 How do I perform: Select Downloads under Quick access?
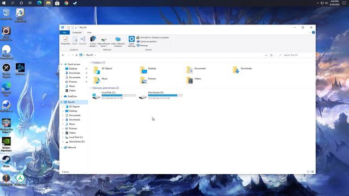point(74,73)
